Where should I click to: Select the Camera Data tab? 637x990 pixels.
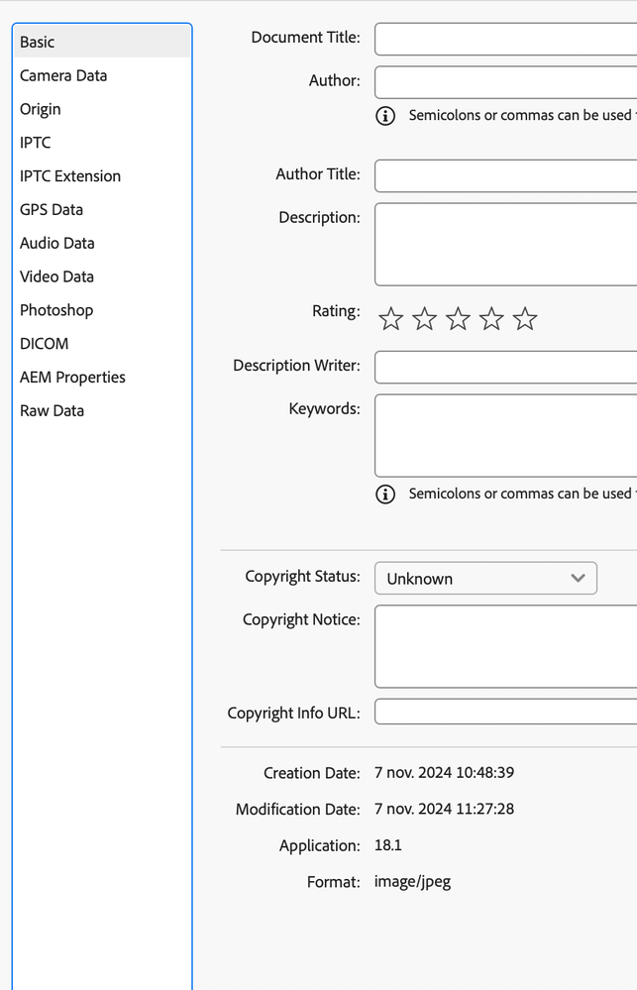(x=63, y=75)
